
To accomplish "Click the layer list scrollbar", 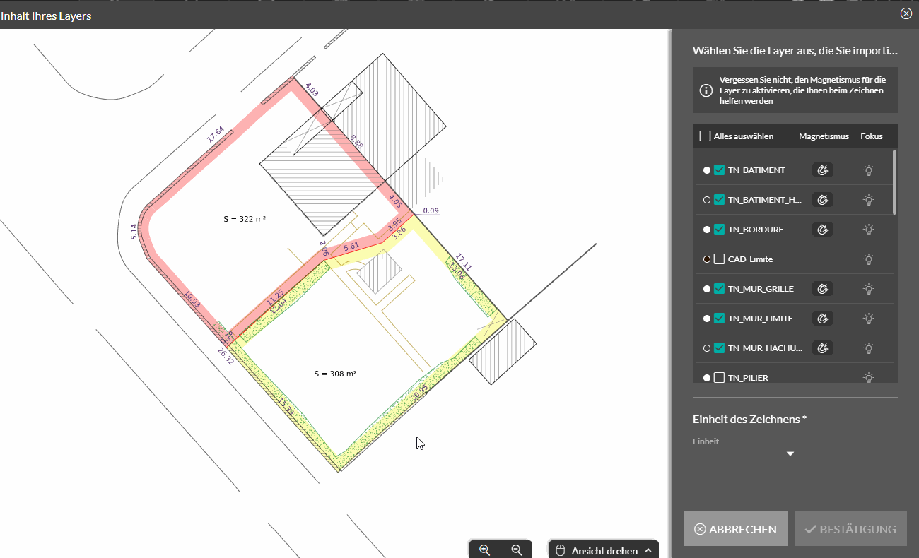I will (895, 182).
